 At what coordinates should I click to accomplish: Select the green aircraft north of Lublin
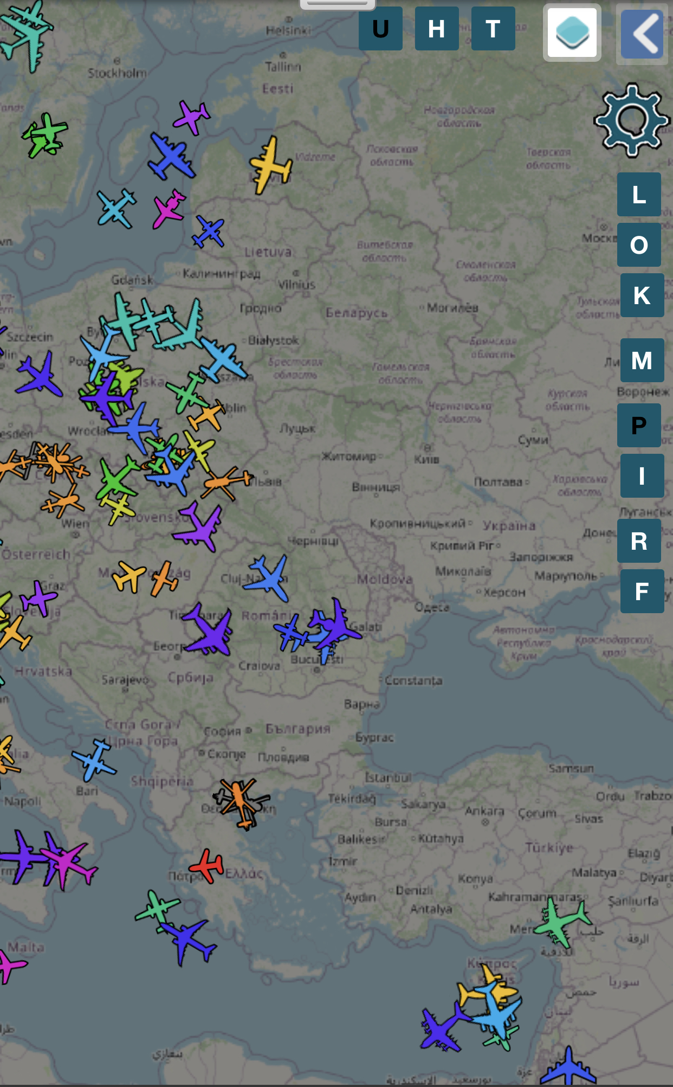(187, 393)
